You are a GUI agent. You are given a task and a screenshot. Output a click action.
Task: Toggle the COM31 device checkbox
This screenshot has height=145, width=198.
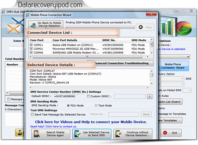click(31, 49)
